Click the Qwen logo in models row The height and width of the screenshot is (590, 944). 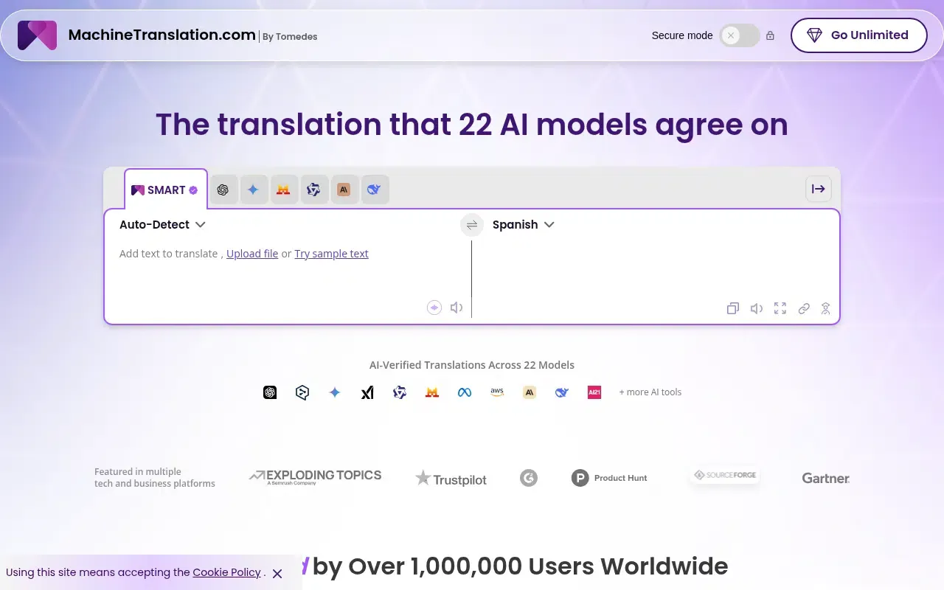point(400,392)
